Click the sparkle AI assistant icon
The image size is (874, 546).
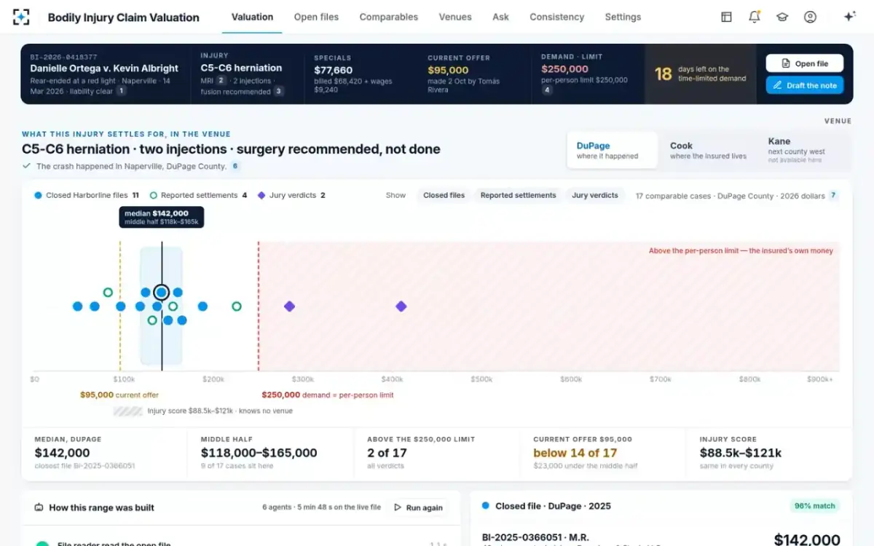(849, 17)
